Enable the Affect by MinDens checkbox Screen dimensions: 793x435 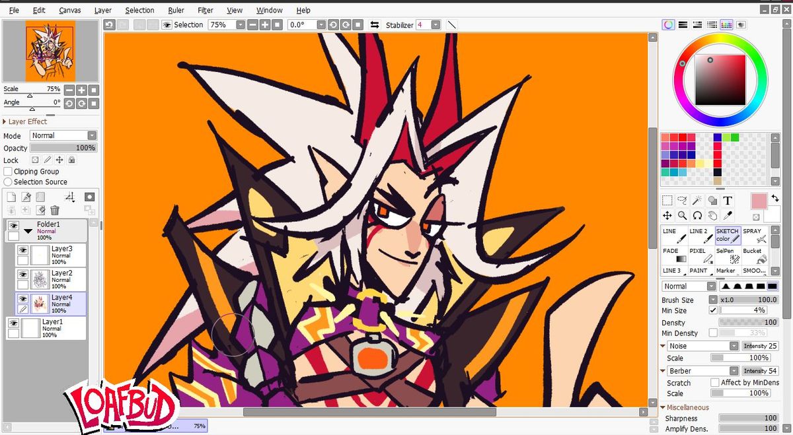pyautogui.click(x=714, y=382)
